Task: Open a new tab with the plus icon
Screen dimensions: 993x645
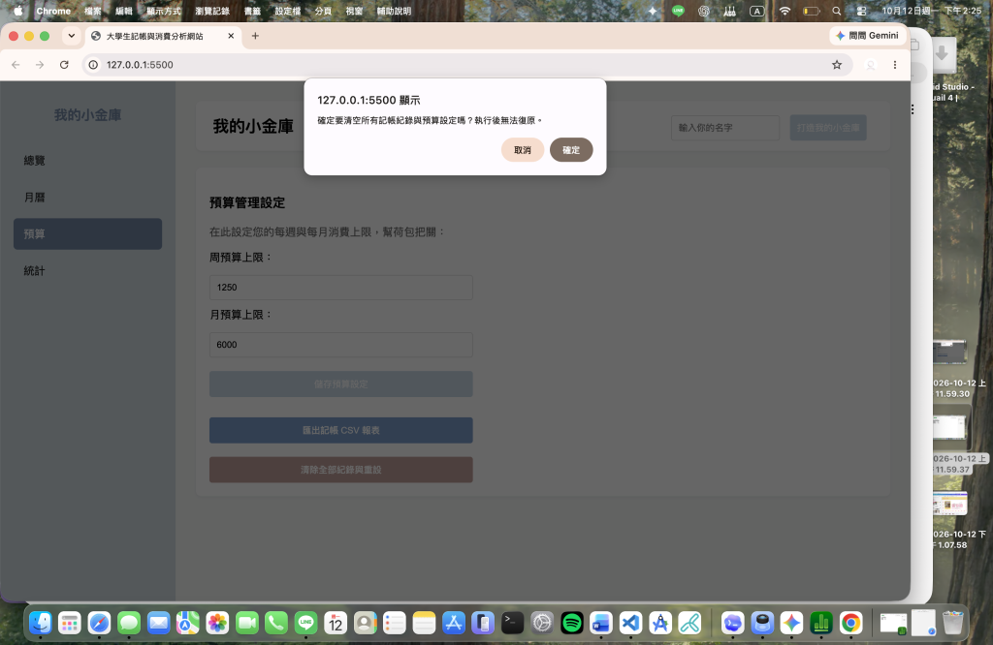Action: coord(255,36)
